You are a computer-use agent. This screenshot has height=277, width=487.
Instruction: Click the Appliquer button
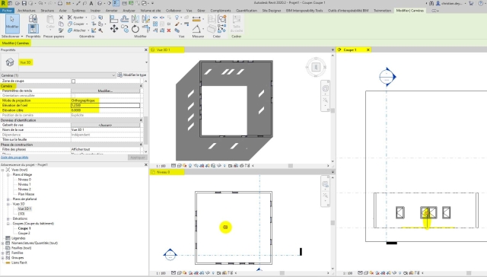click(x=137, y=158)
